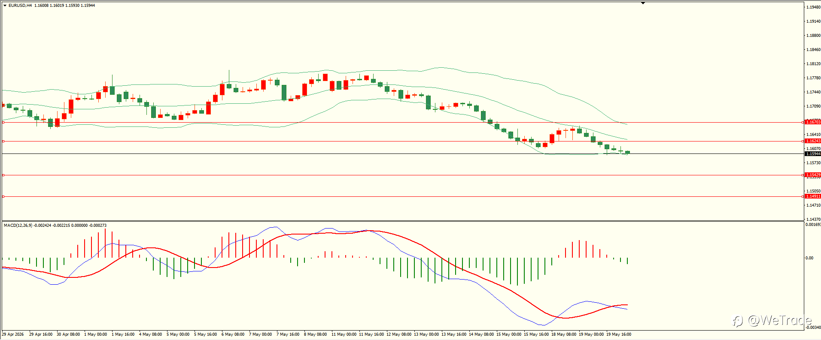The height and width of the screenshot is (340, 821).
Task: Select the chart shift triangle marker
Action: pyautogui.click(x=643, y=3)
